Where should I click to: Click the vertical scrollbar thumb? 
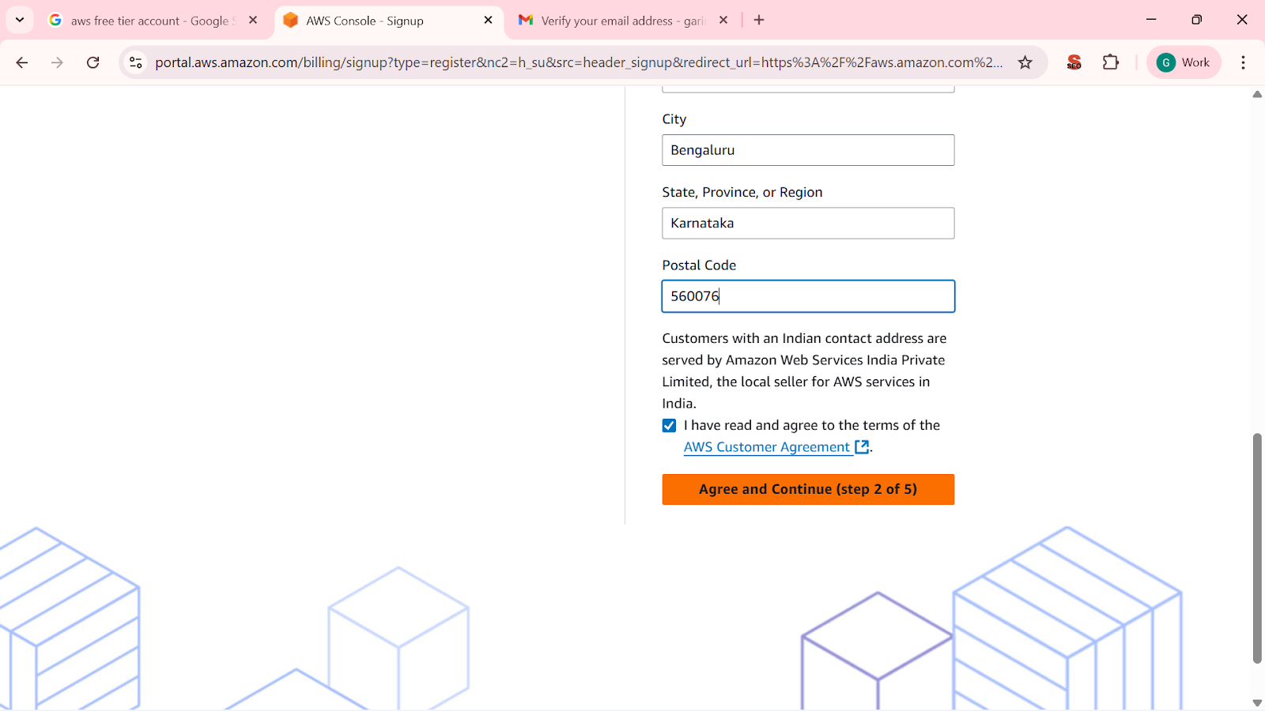click(x=1256, y=553)
